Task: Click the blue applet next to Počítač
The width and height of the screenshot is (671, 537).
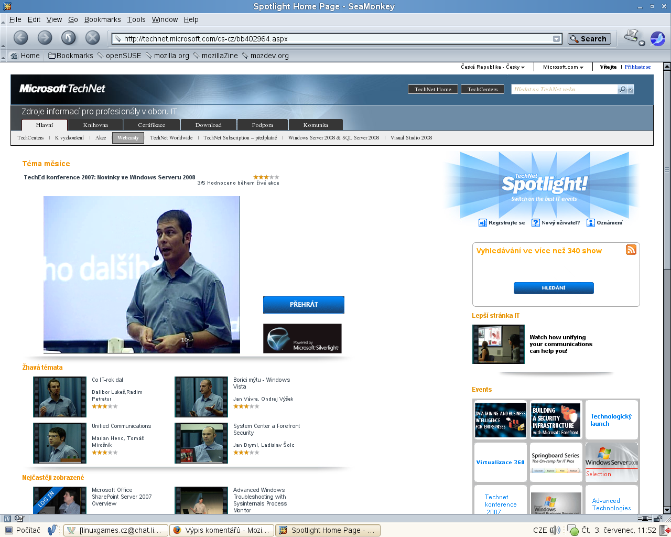Action: [52, 530]
